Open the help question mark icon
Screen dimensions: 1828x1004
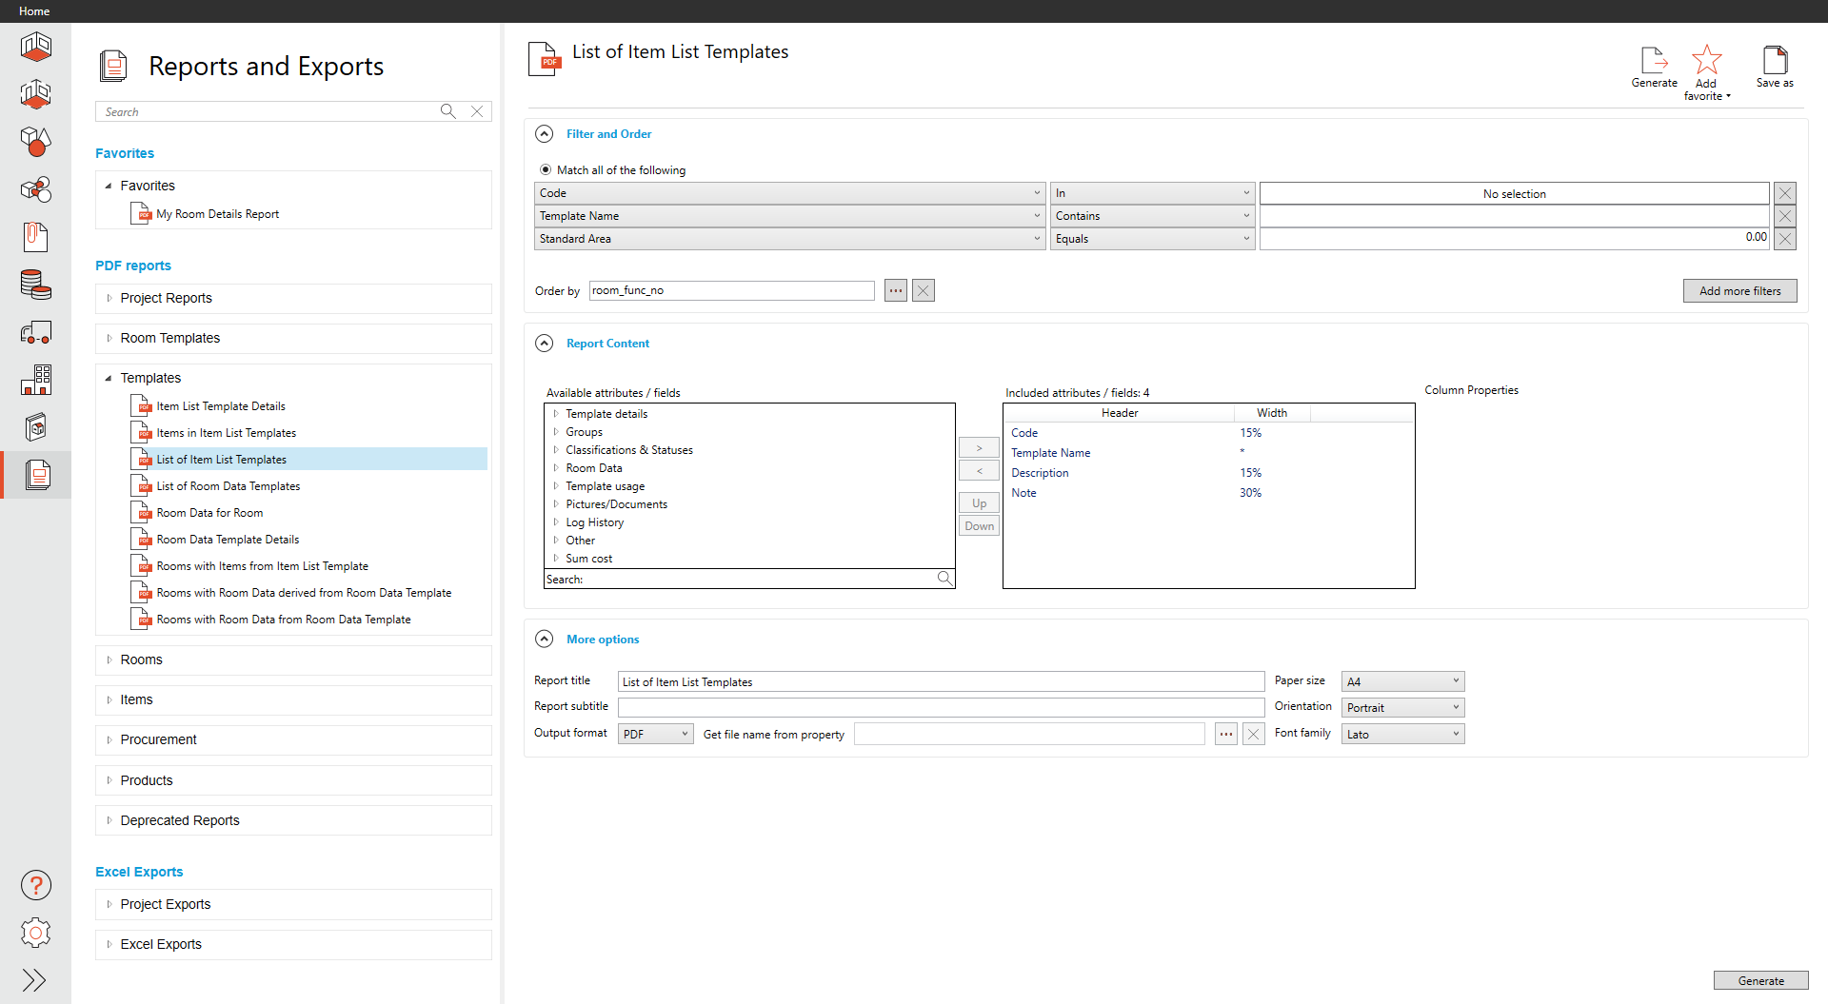pyautogui.click(x=36, y=885)
